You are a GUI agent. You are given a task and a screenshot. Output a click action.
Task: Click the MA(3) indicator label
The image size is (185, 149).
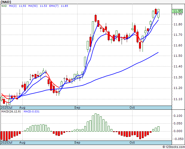coord(13,6)
